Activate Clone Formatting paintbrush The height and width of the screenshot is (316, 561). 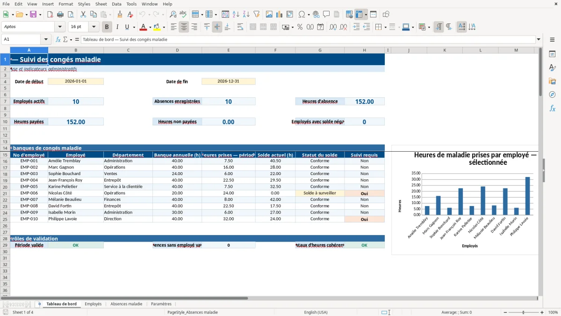(x=120, y=15)
